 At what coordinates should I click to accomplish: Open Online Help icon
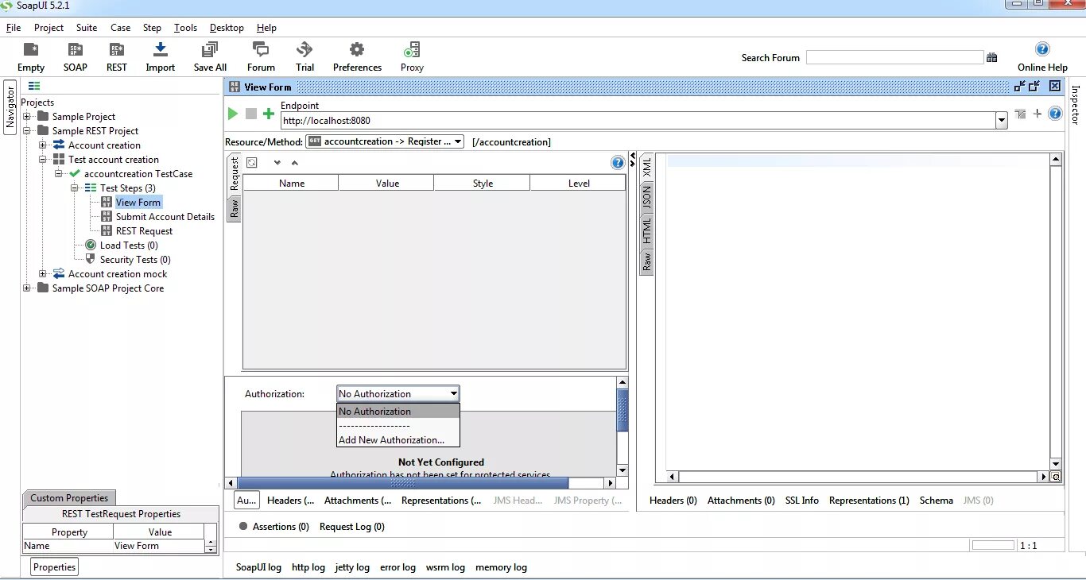pyautogui.click(x=1042, y=49)
